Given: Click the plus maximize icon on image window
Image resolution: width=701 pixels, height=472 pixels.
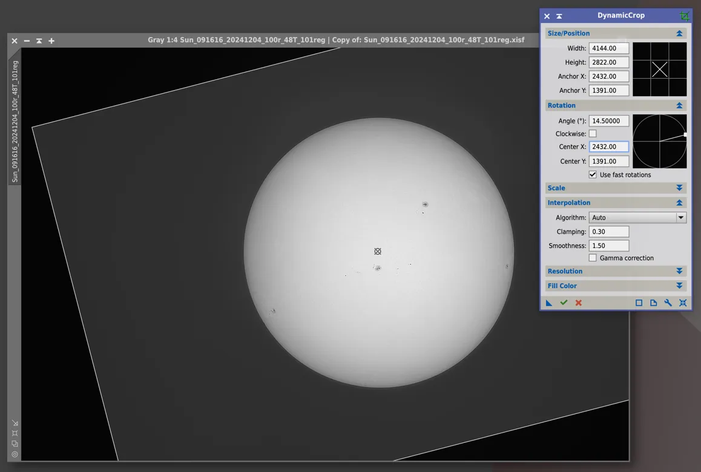Looking at the screenshot, I should (51, 41).
